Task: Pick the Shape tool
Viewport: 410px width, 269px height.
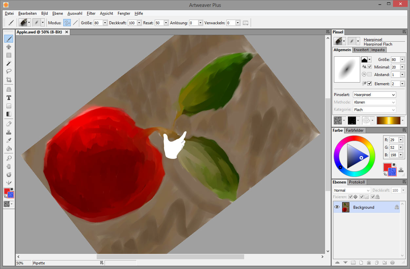Action: pyautogui.click(x=9, y=106)
